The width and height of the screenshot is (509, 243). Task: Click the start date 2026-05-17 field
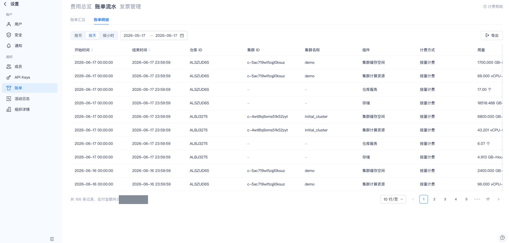click(134, 35)
